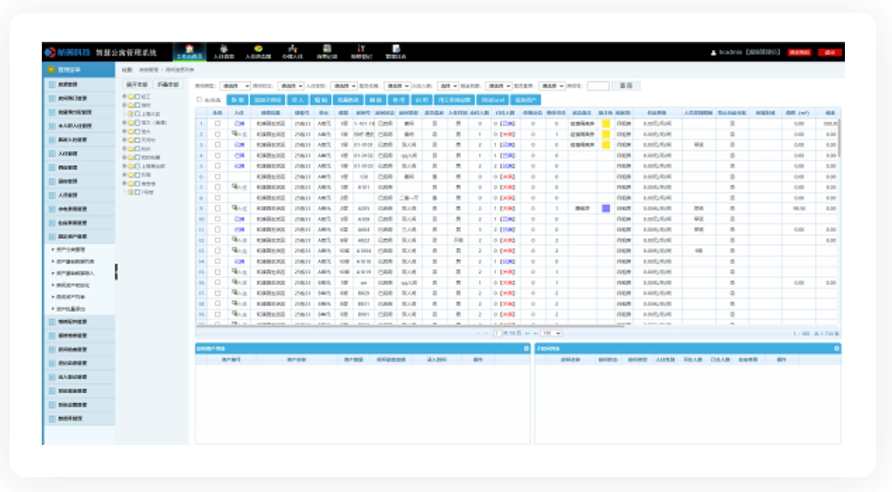The image size is (892, 492).
Task: Check the checkbox in table row 1
Action: tap(217, 124)
